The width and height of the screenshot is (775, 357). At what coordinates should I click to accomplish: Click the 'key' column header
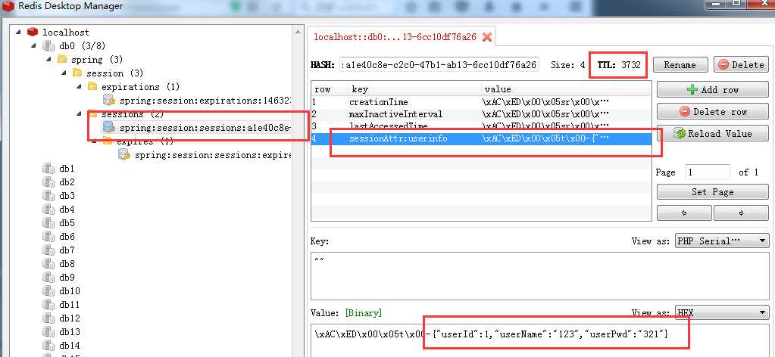(414, 89)
